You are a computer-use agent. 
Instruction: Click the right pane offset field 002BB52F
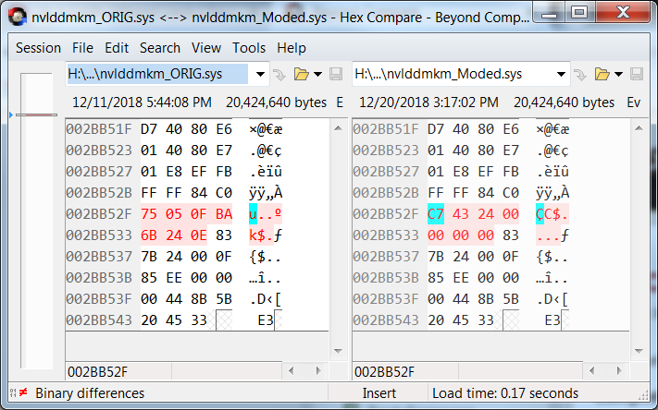[x=405, y=371]
